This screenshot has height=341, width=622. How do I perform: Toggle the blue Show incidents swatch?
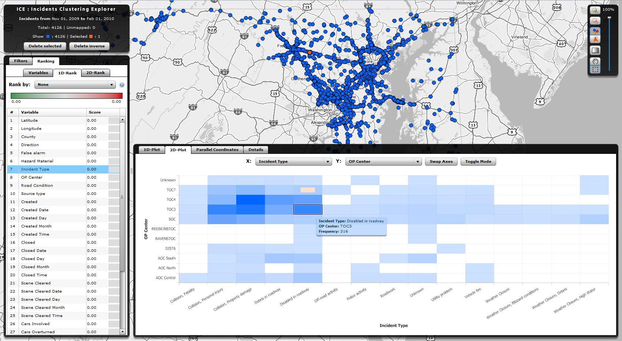(x=48, y=37)
